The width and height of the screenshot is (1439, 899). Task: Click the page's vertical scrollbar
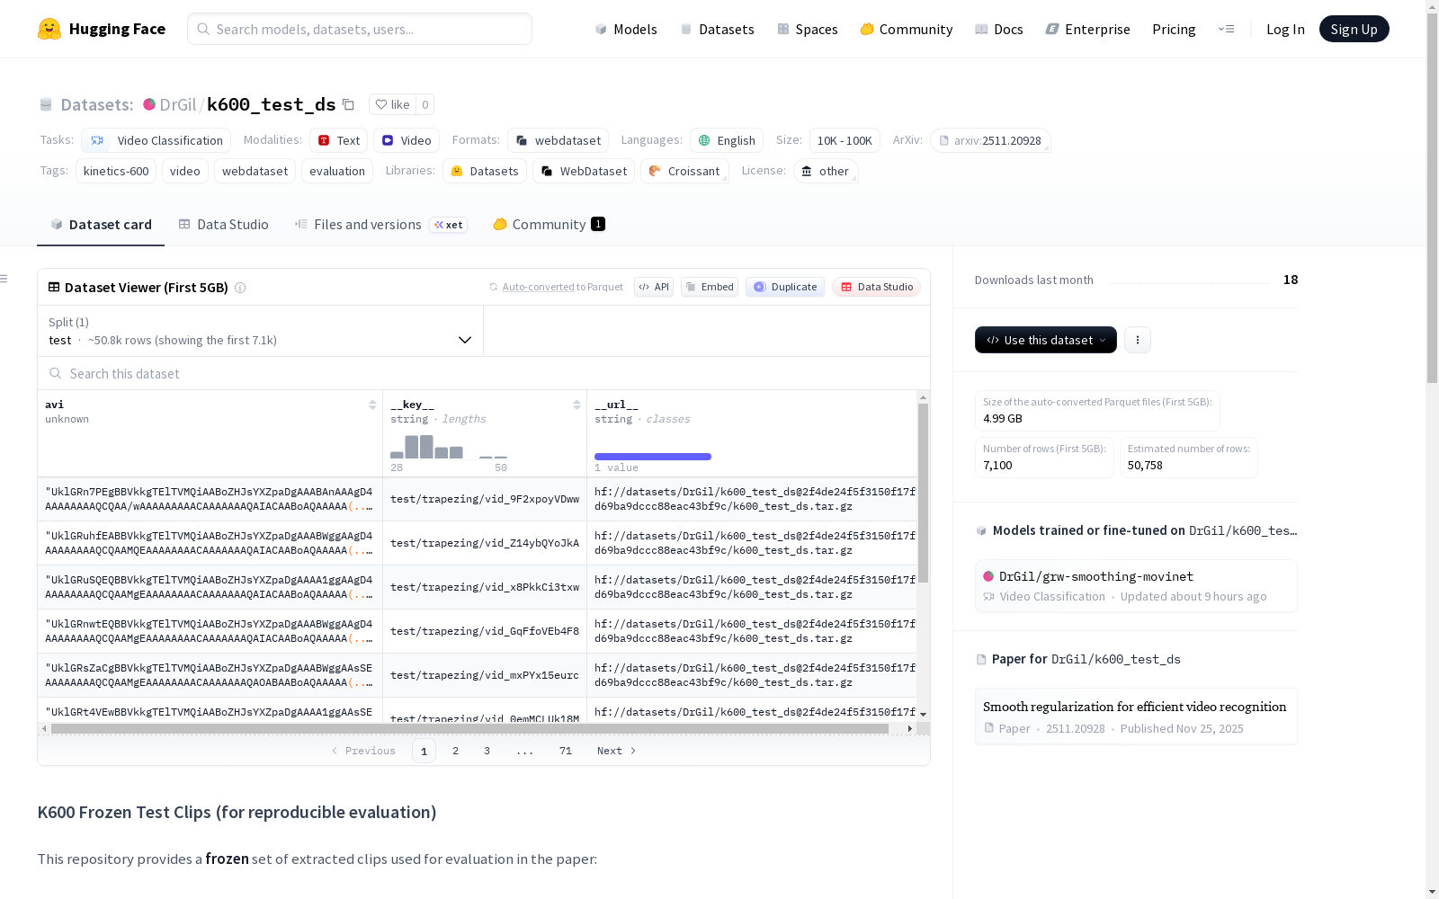(1432, 199)
